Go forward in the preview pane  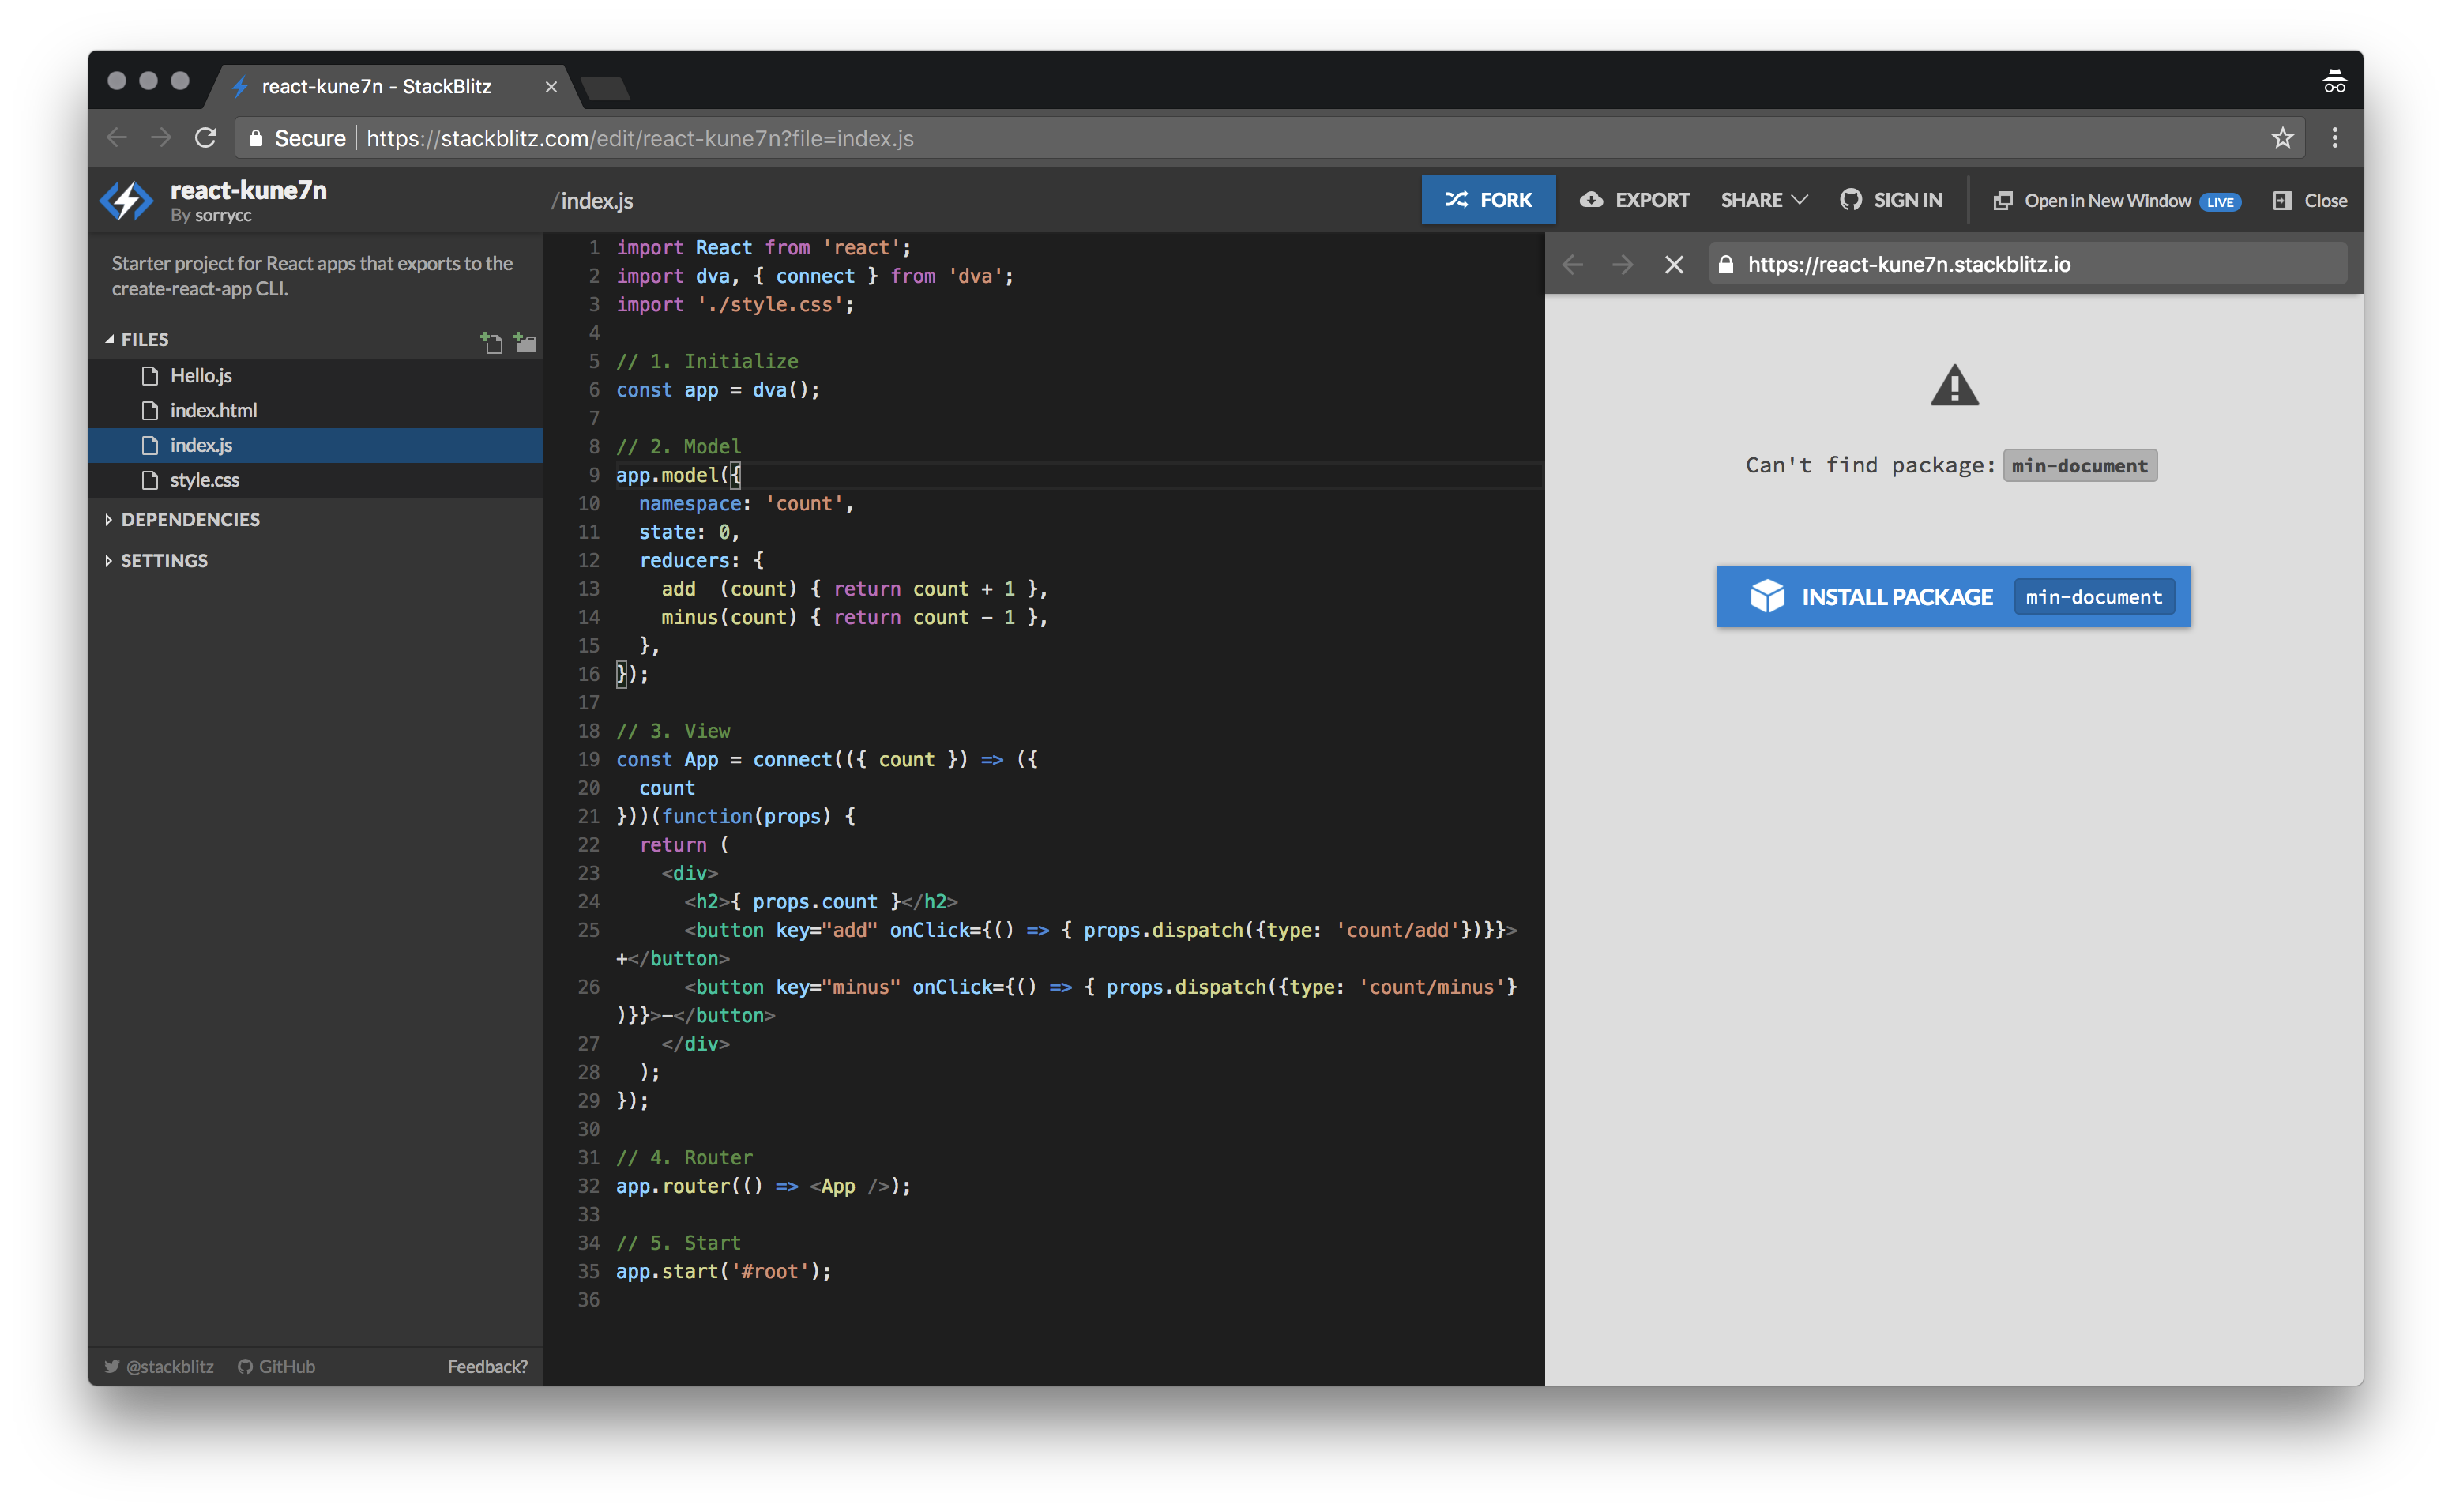pyautogui.click(x=1622, y=264)
